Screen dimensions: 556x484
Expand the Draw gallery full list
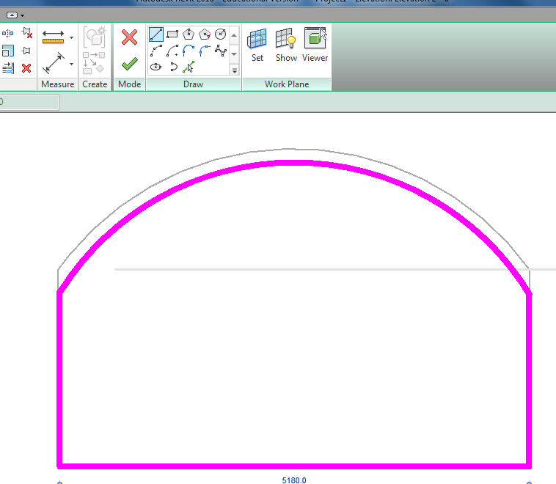(234, 70)
